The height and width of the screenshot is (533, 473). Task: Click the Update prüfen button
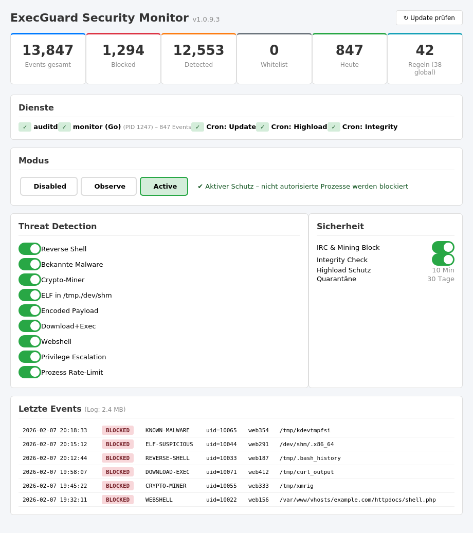tap(429, 18)
